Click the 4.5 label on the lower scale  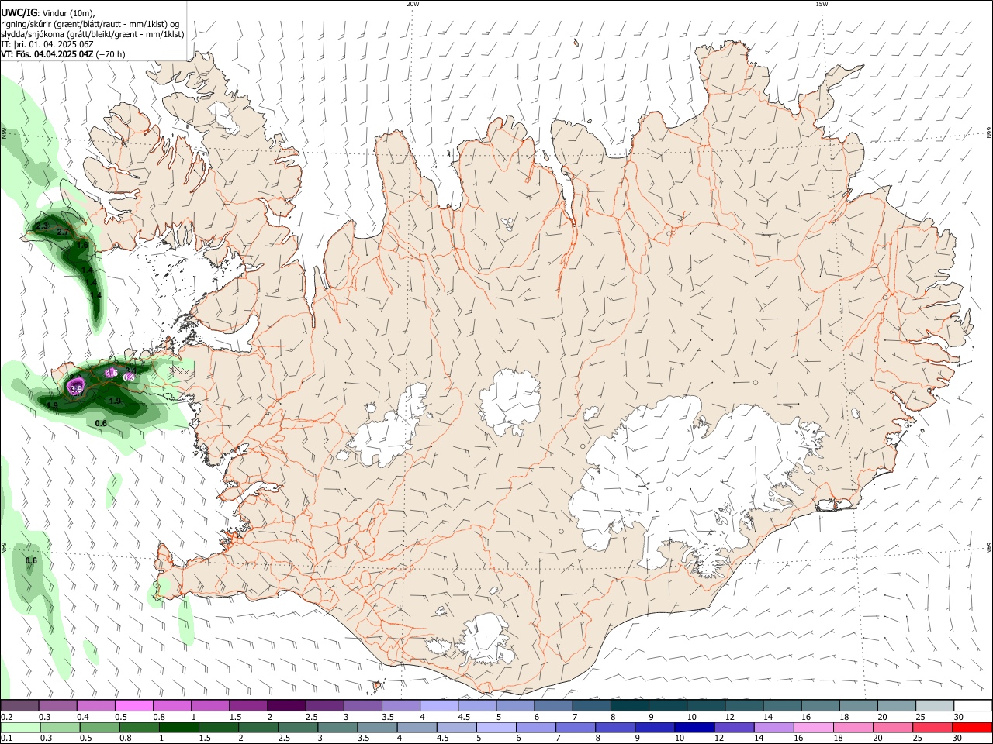(x=442, y=739)
